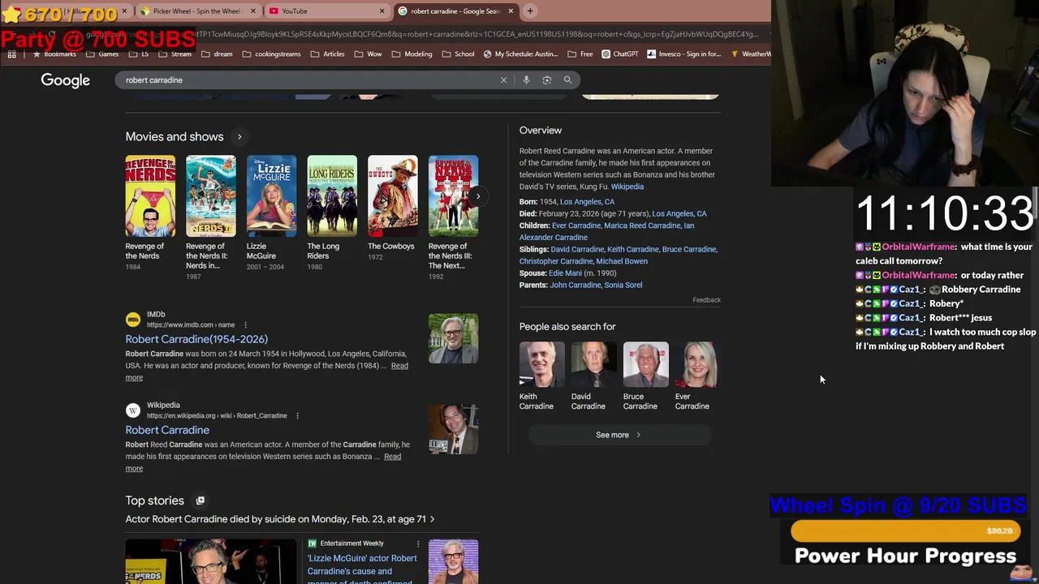Open the Articles bookmarks folder
This screenshot has height=584, width=1039.
pyautogui.click(x=327, y=54)
